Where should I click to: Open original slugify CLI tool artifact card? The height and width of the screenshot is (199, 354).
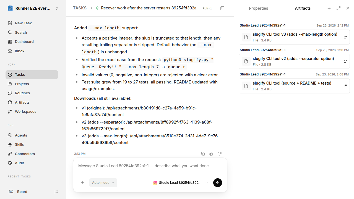(294, 86)
